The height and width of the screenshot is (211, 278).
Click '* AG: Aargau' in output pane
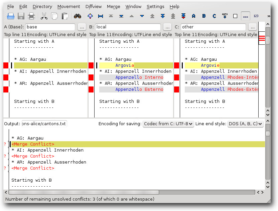pyautogui.click(x=27, y=138)
